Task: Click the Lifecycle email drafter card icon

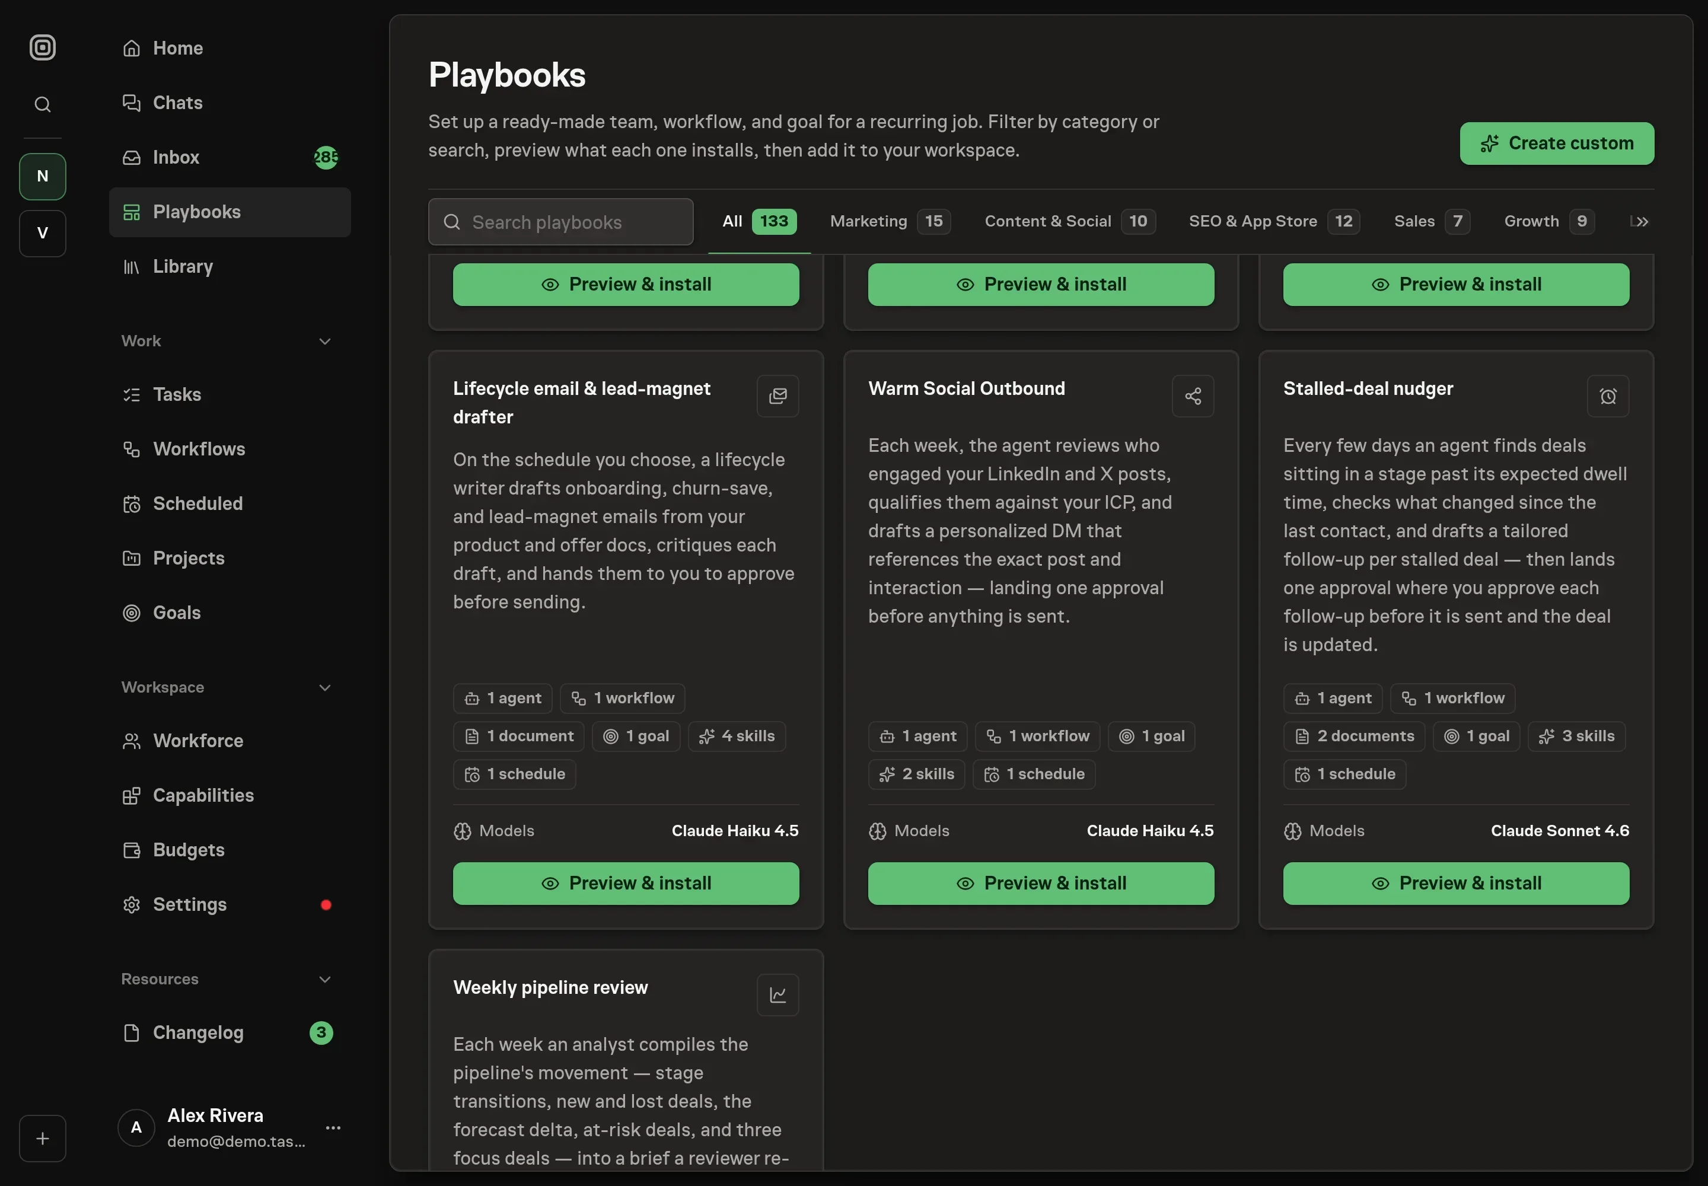Action: (777, 396)
